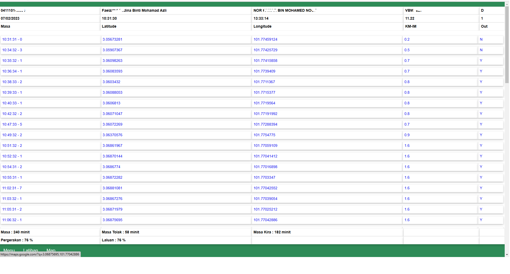This screenshot has width=510, height=274.
Task: Click longitude link 101.77415858
Action: [x=265, y=61]
